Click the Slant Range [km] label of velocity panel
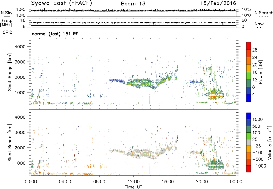This screenshot has width=273, height=189. (10, 143)
